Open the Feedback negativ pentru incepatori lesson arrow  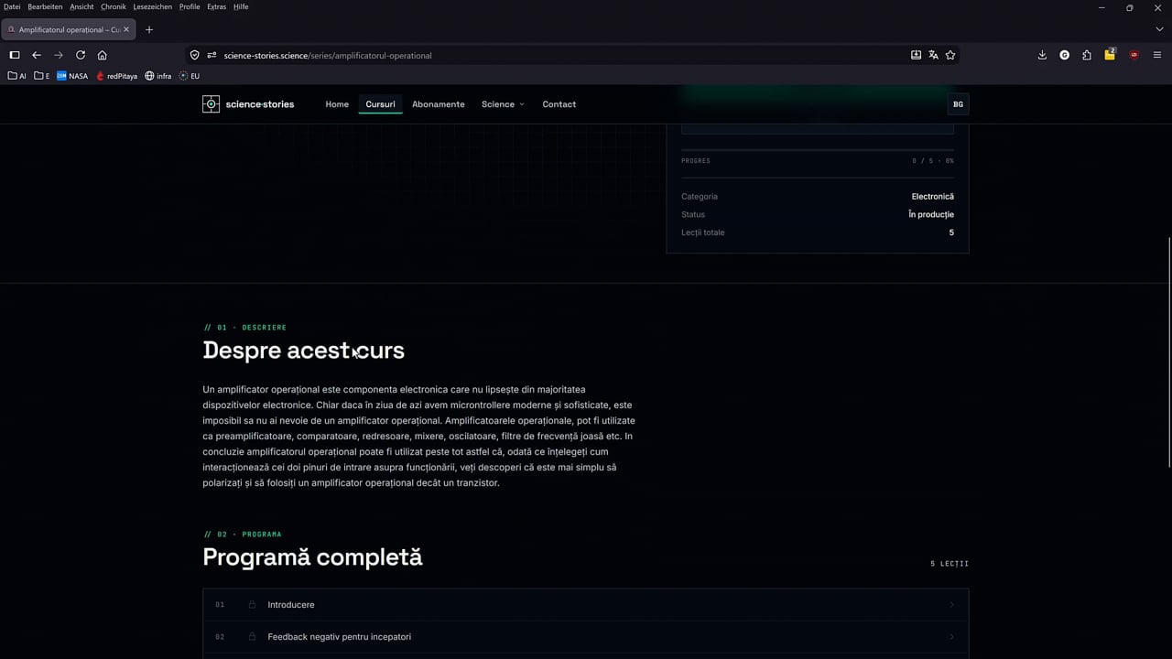pos(951,637)
